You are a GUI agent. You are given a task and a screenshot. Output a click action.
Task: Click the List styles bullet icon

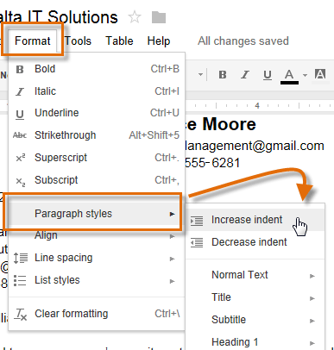(x=20, y=280)
